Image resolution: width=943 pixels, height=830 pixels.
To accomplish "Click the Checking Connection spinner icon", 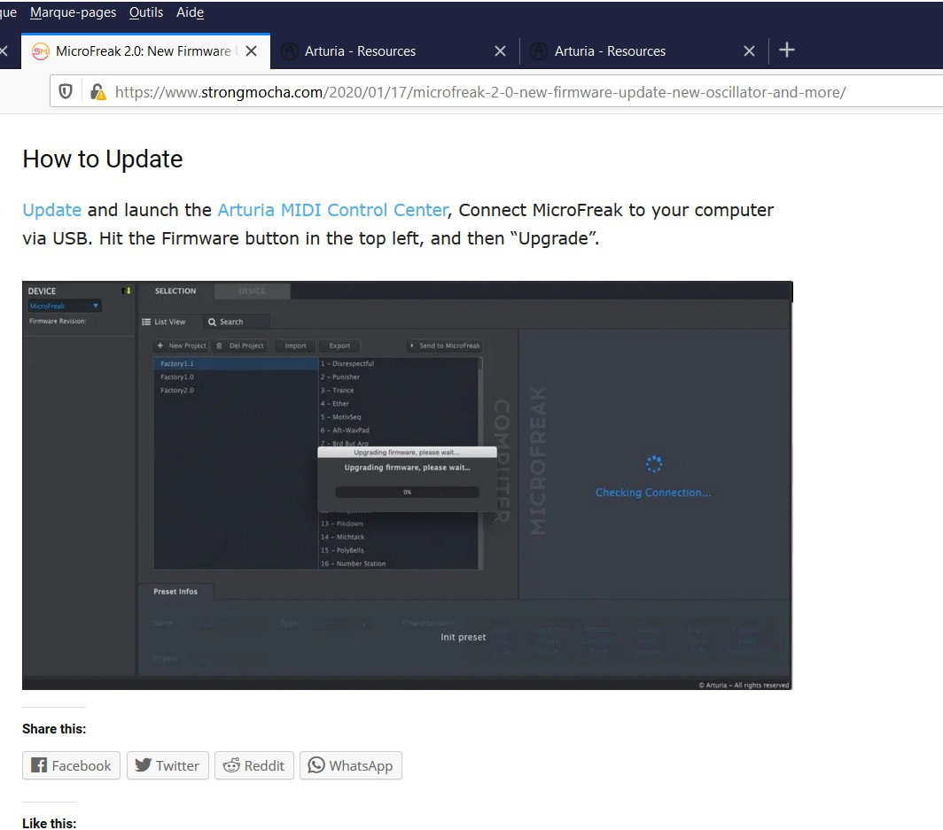I will (654, 464).
